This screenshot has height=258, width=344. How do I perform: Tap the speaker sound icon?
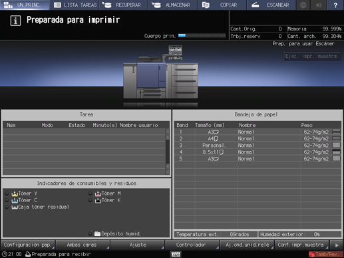(319, 5)
